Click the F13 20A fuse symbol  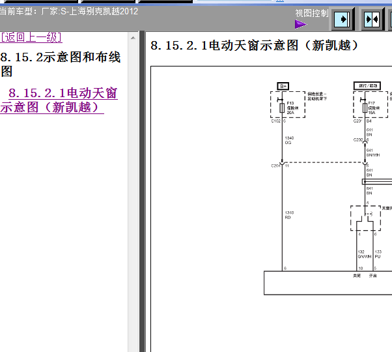click(x=282, y=108)
